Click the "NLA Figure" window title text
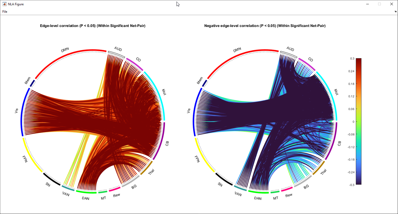This screenshot has height=214, width=398. pos(16,4)
